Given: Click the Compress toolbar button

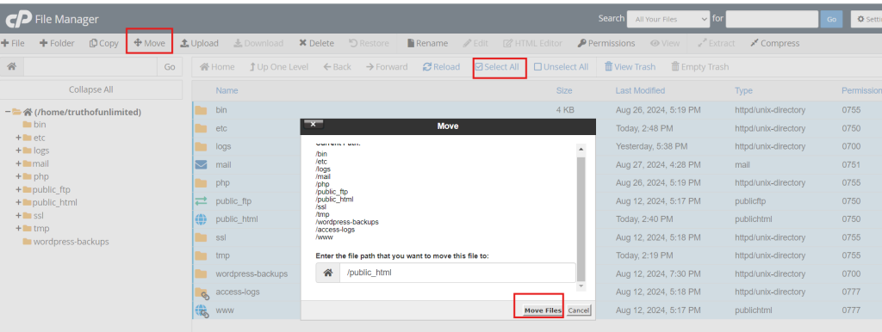Looking at the screenshot, I should (x=774, y=43).
